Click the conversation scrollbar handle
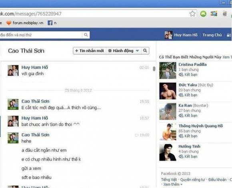The width and height of the screenshot is (232, 188). (154, 69)
